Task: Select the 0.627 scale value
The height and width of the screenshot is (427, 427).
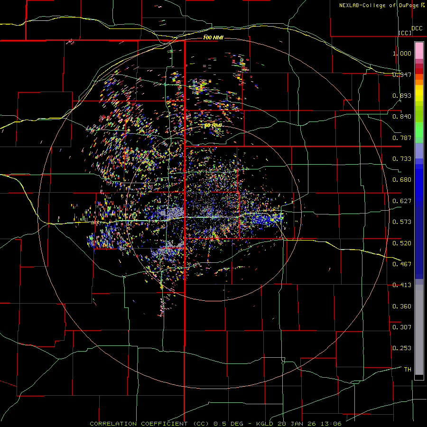Action: click(x=402, y=201)
